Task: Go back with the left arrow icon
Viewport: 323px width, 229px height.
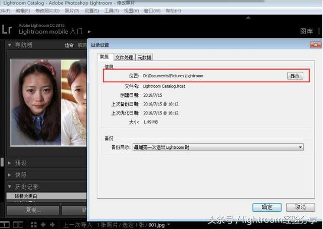Action: [x=43, y=224]
